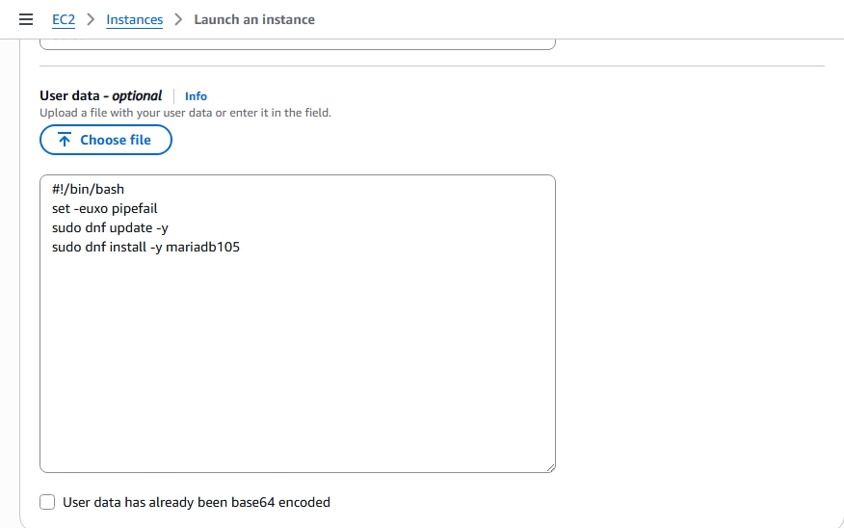Place cursor on the '#!/bin/bash' line

click(x=89, y=189)
